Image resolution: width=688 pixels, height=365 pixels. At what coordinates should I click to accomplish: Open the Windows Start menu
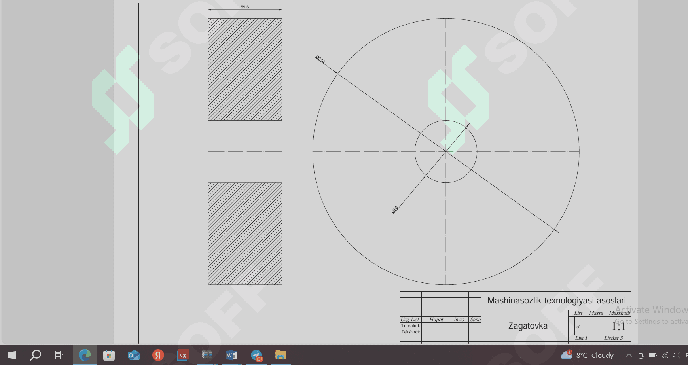pos(11,355)
